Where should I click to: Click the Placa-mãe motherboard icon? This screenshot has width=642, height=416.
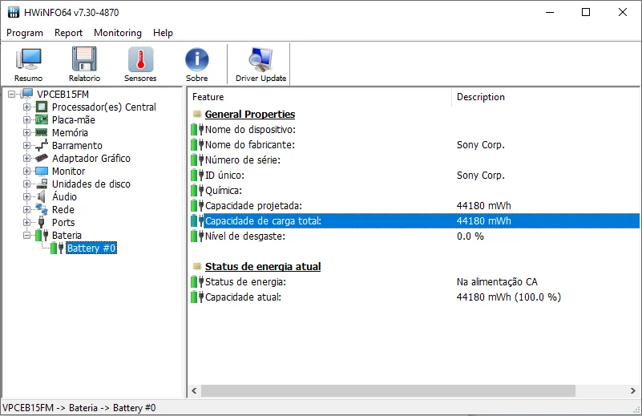[42, 119]
